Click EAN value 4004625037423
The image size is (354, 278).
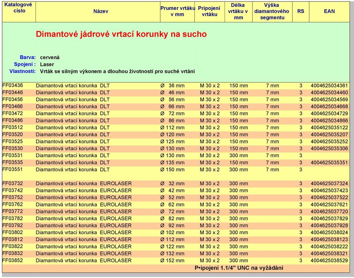click(329, 190)
